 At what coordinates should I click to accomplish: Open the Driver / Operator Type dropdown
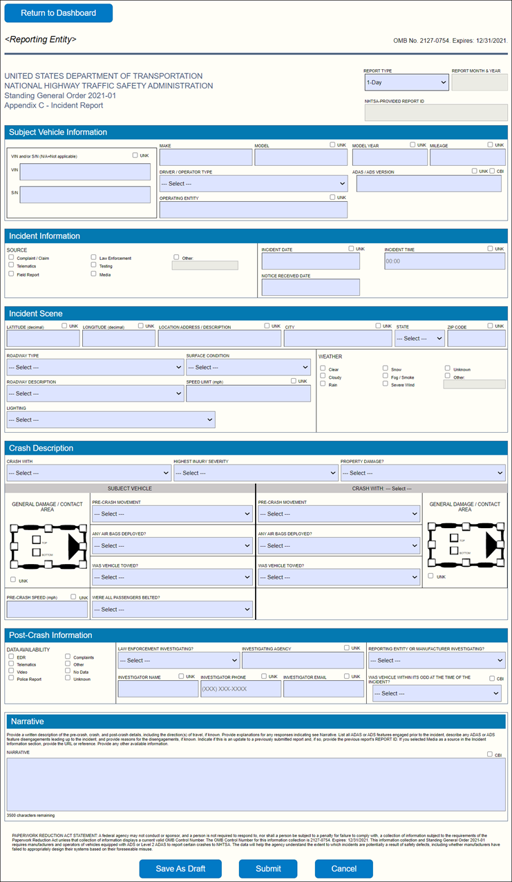(x=254, y=184)
